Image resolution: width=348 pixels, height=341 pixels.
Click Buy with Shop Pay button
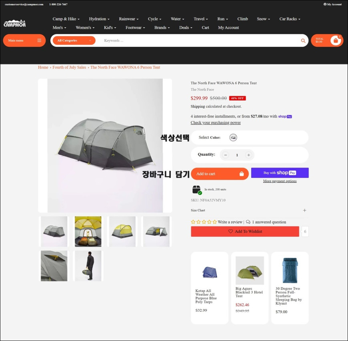280,173
